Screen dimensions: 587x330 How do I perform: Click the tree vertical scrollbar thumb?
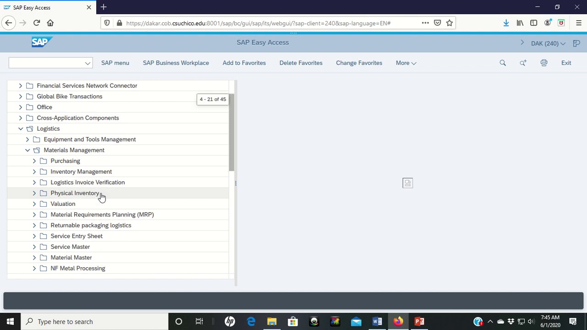tap(232, 133)
